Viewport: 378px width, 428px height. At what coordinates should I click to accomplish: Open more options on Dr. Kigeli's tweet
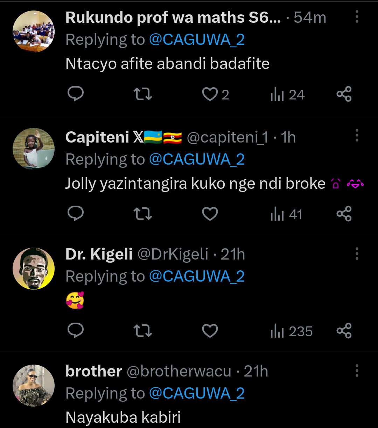(x=357, y=253)
